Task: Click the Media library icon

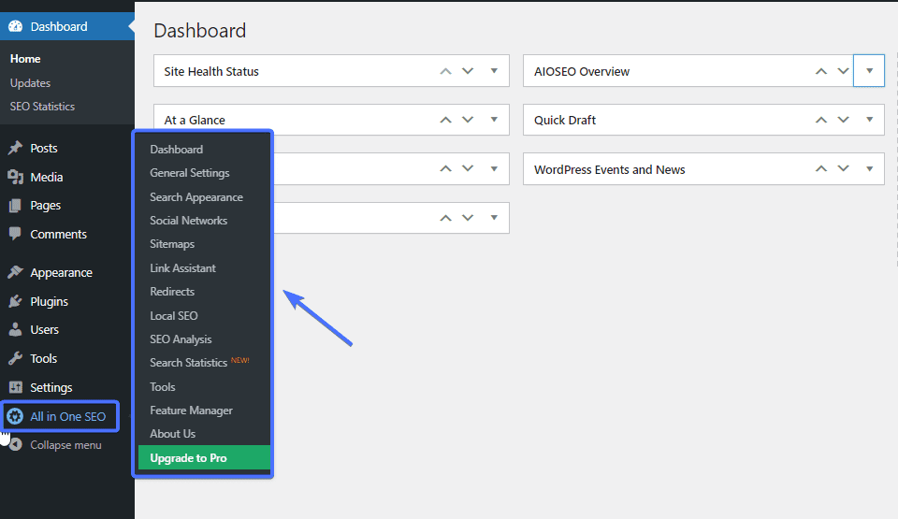Action: [x=16, y=177]
